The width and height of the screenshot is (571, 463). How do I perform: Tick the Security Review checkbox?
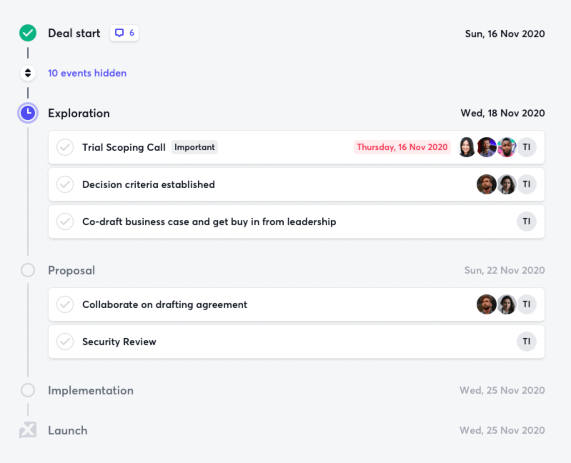click(65, 342)
